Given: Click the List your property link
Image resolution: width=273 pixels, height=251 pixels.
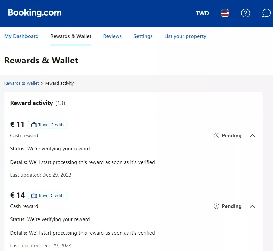Looking at the screenshot, I should [185, 36].
